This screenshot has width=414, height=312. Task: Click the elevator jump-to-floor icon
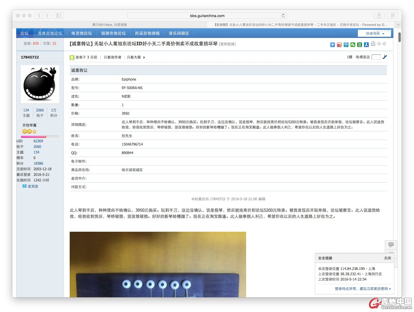click(x=385, y=57)
